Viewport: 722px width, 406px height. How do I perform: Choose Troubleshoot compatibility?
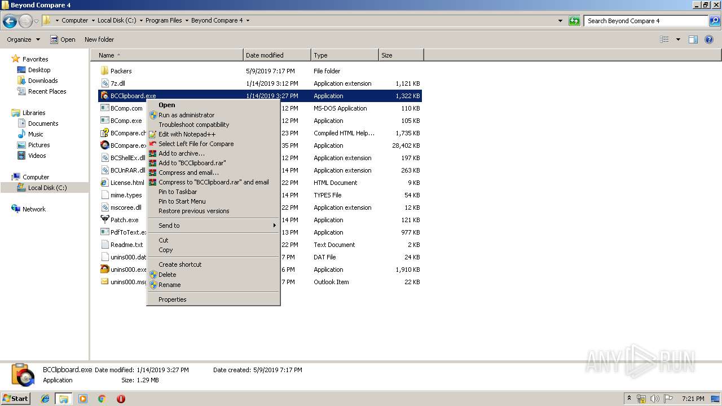pos(213,125)
